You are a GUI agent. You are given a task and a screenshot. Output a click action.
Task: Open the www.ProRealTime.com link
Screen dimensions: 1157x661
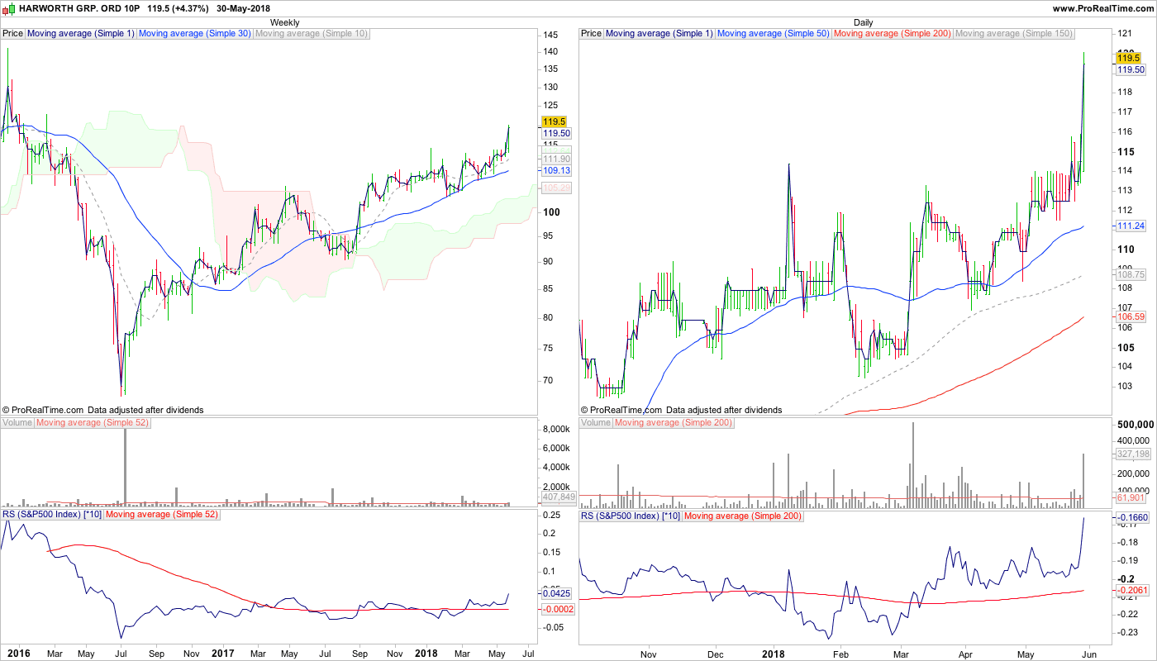pos(1102,8)
